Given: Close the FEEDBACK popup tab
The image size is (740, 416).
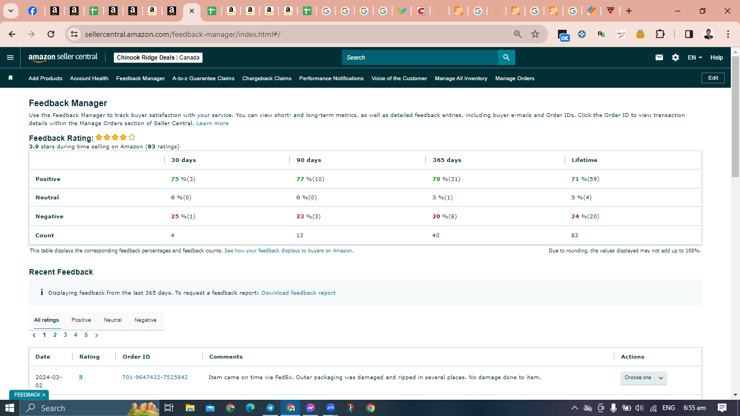Looking at the screenshot, I should (44, 395).
